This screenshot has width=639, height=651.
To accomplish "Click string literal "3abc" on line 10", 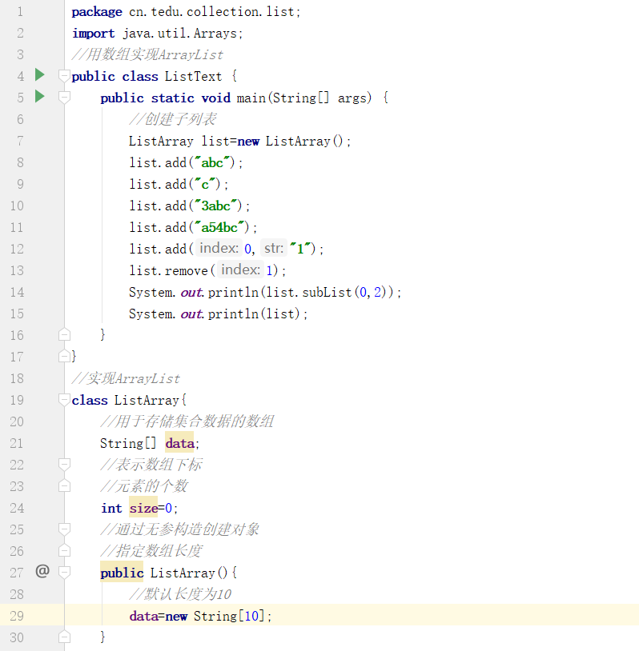I will click(216, 206).
